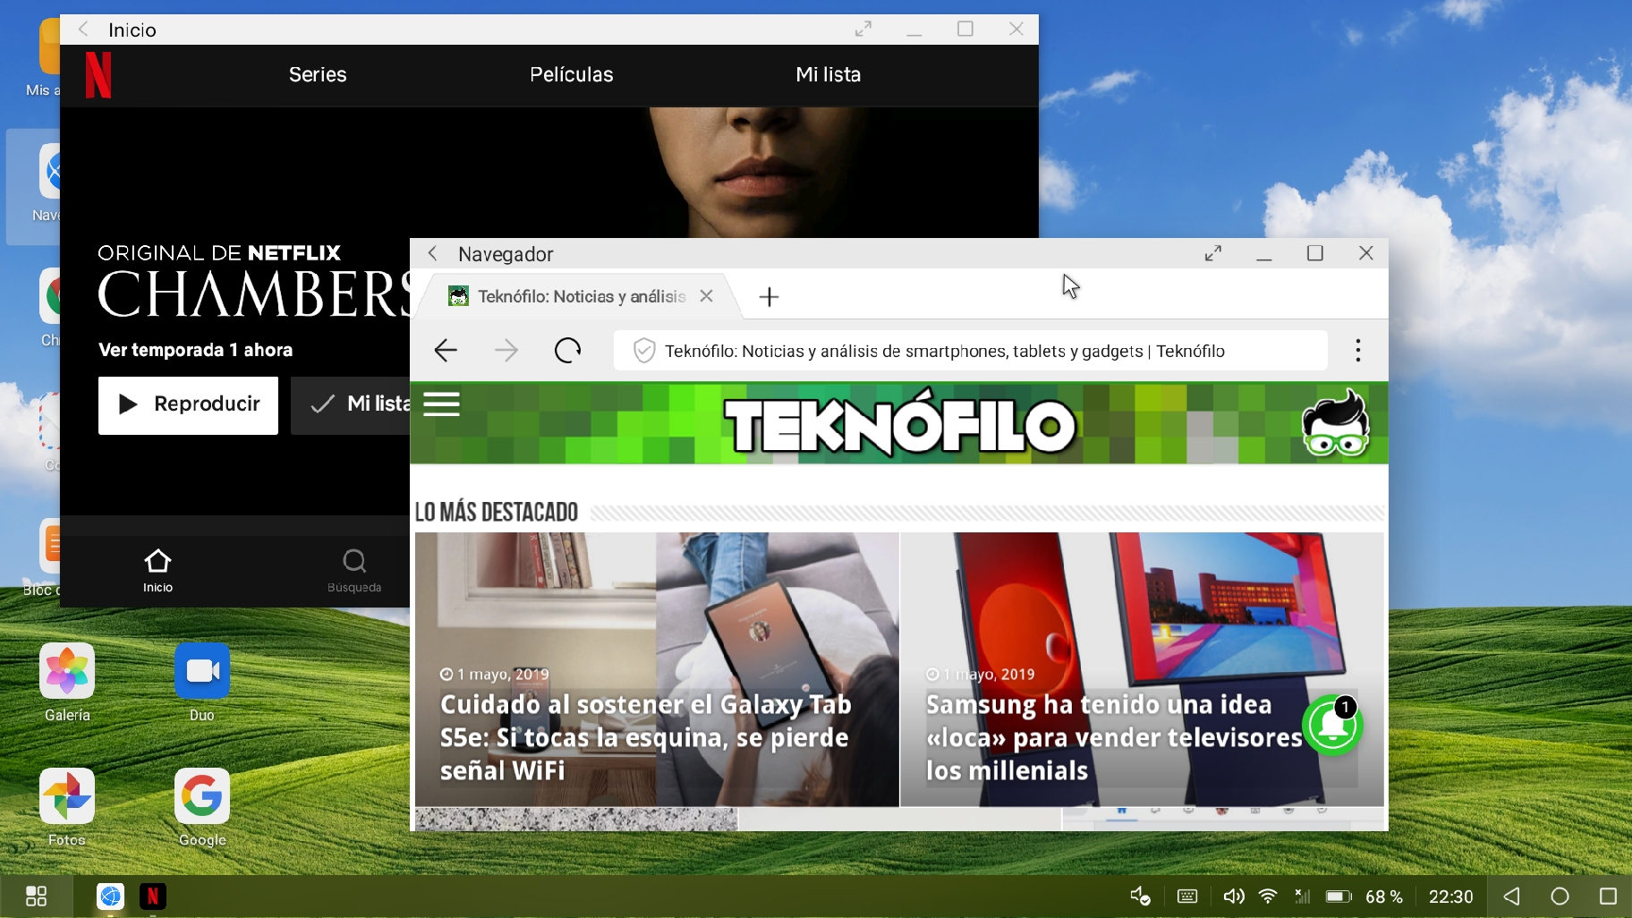
Task: Open the Series tab in Netflix
Action: pyautogui.click(x=318, y=74)
